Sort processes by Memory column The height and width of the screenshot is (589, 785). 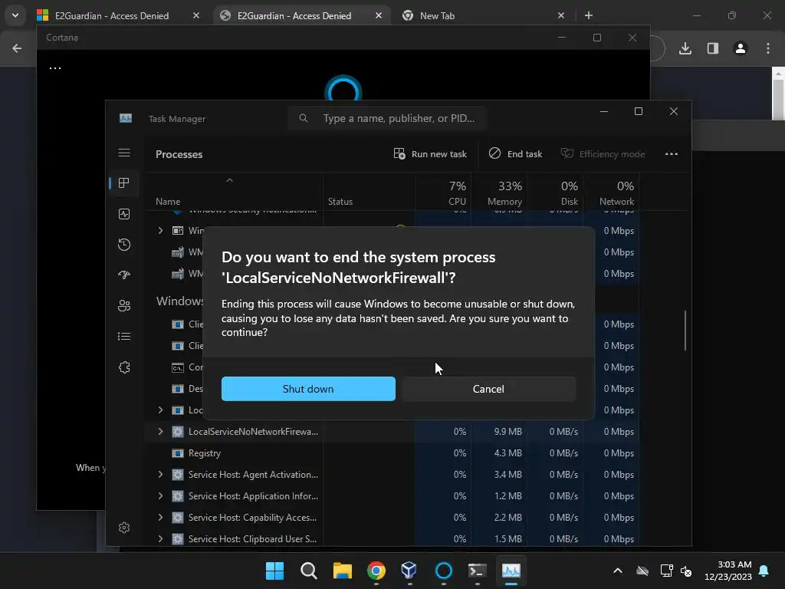click(x=499, y=192)
